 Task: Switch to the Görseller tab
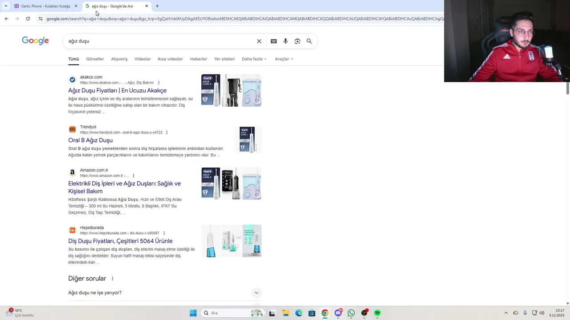tap(95, 59)
